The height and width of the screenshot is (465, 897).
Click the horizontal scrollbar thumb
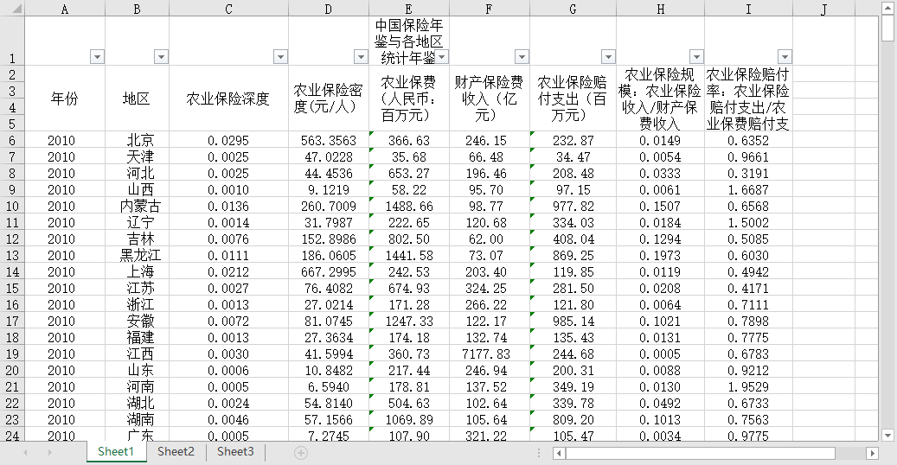(x=700, y=454)
